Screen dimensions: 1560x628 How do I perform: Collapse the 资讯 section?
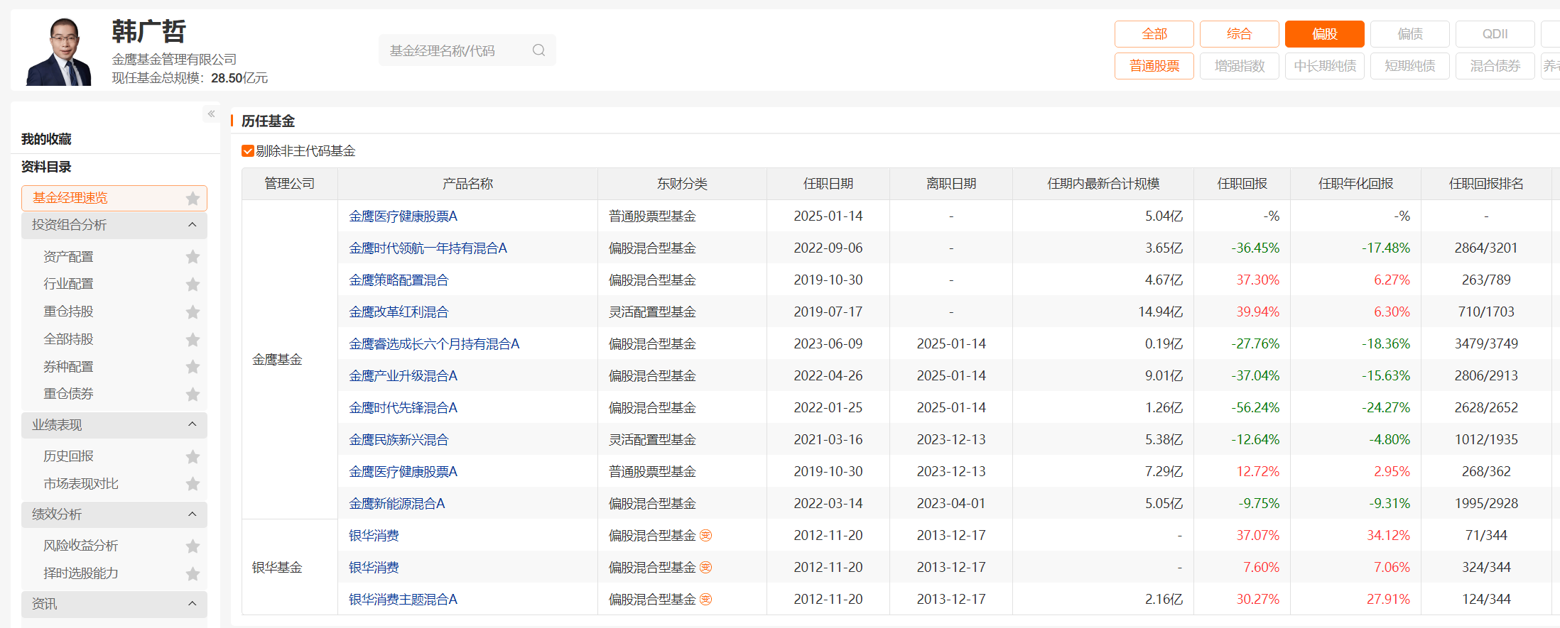[x=192, y=603]
